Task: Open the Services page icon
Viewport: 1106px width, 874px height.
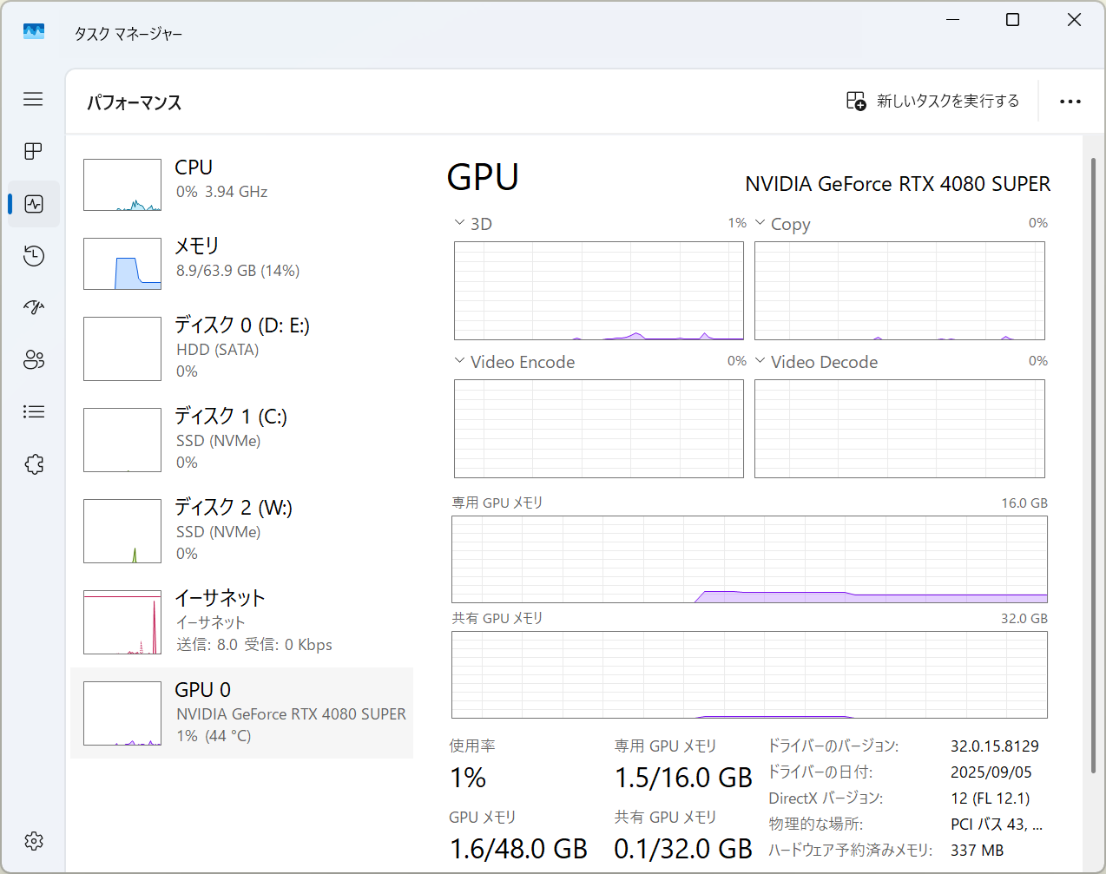Action: point(33,464)
